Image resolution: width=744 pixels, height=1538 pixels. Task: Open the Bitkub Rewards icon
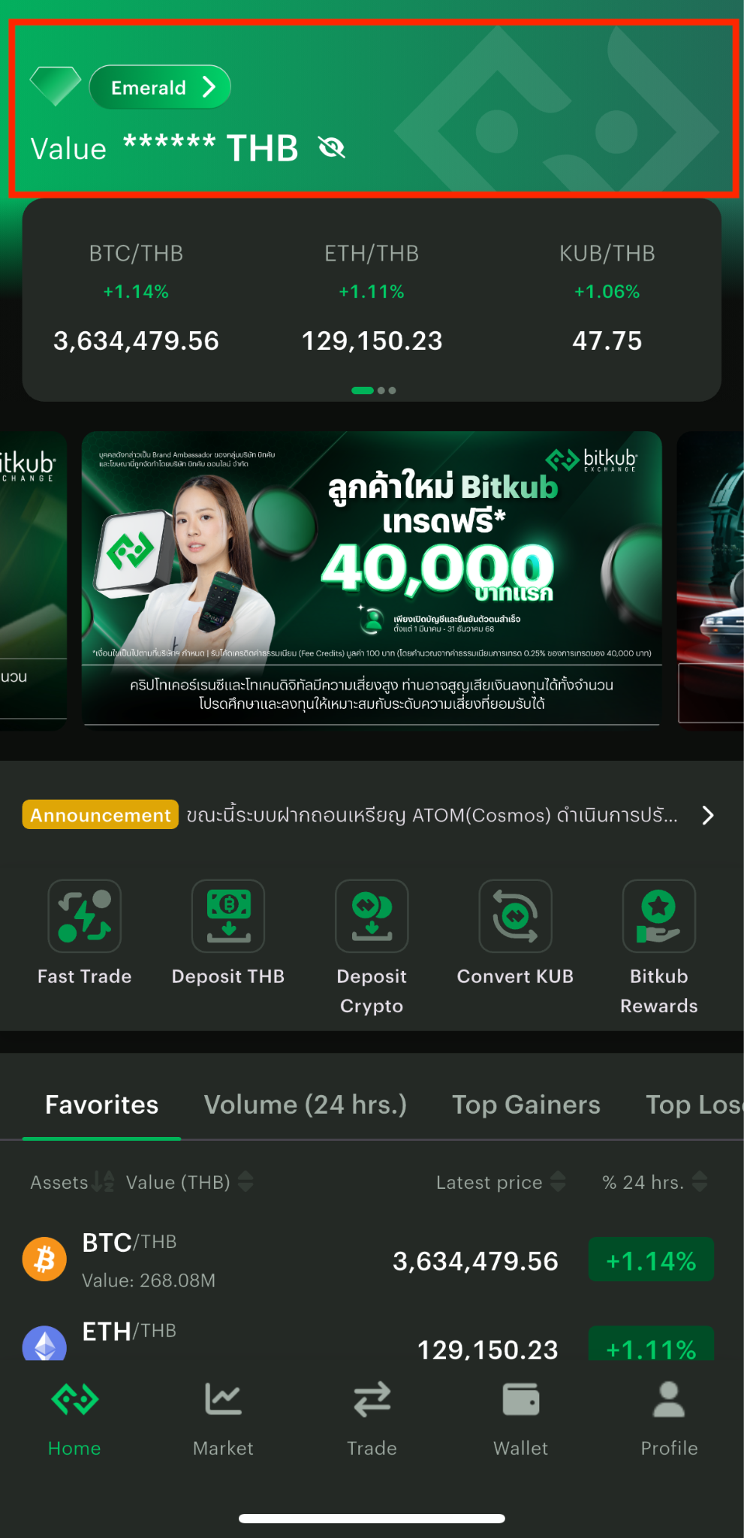pyautogui.click(x=659, y=915)
